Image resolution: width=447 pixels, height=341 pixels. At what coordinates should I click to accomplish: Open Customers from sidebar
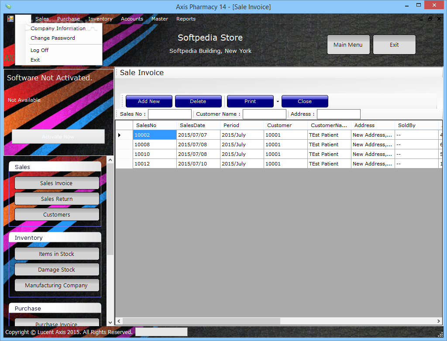(57, 215)
